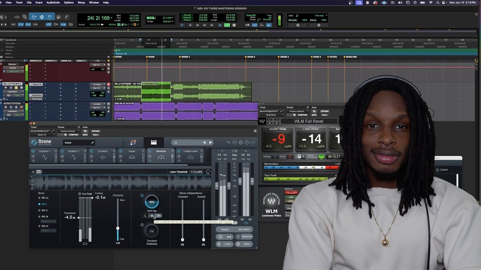Viewport: 481px width, 270px height.
Task: Open the IRC IV style dropdown
Action: 49,231
